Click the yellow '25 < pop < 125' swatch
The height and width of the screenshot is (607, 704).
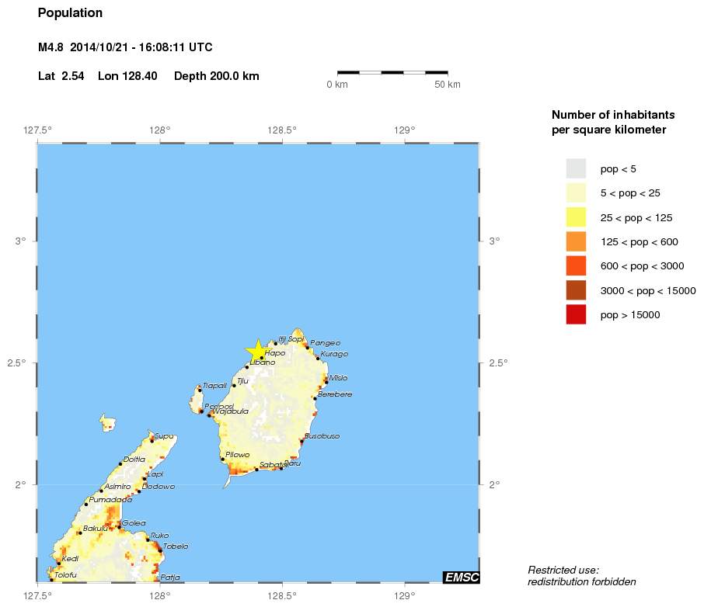point(576,217)
